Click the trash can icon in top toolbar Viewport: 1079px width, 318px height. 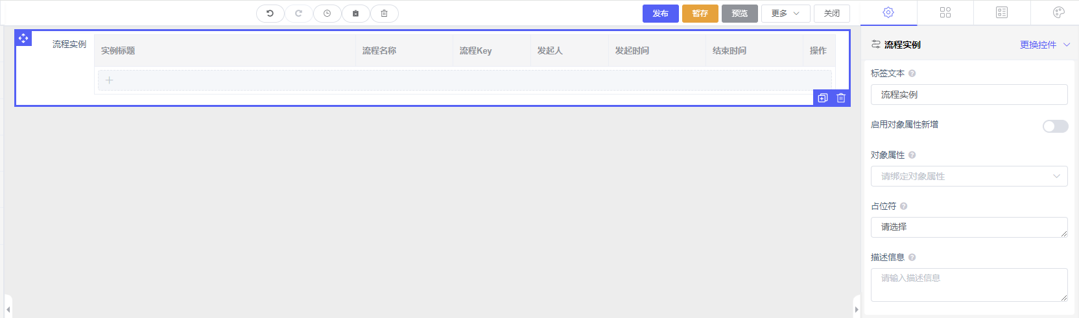point(384,14)
